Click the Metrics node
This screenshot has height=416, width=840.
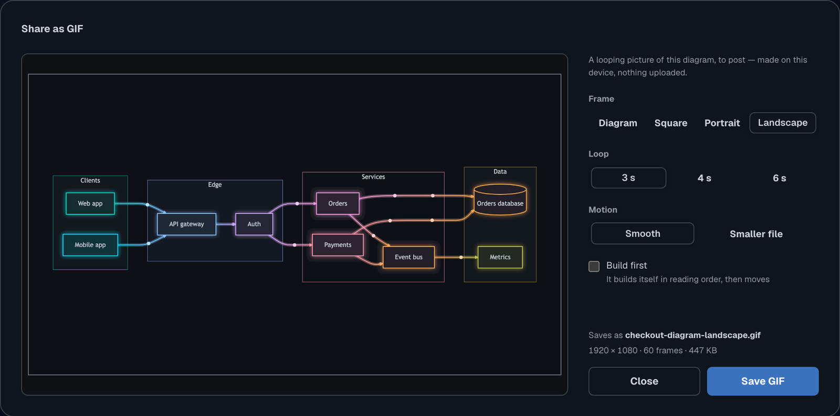(500, 257)
